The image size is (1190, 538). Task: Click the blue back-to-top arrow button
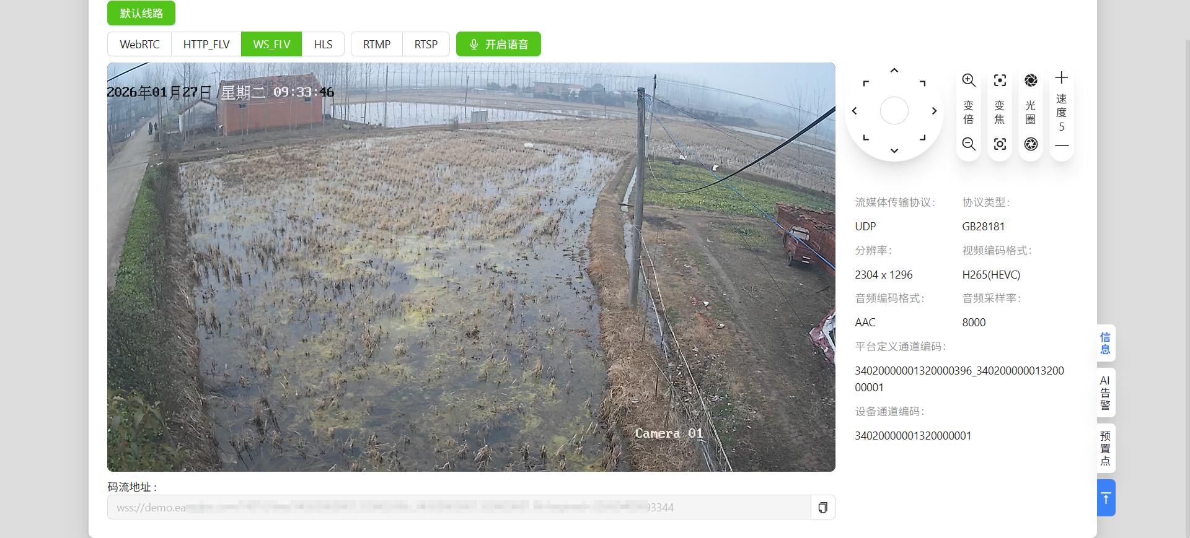point(1106,498)
